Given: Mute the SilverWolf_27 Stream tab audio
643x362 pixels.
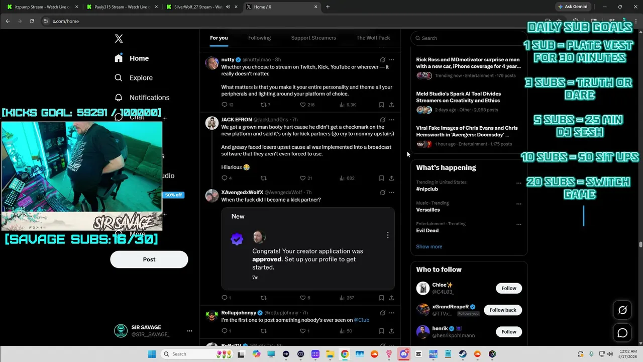Looking at the screenshot, I should click(x=228, y=7).
